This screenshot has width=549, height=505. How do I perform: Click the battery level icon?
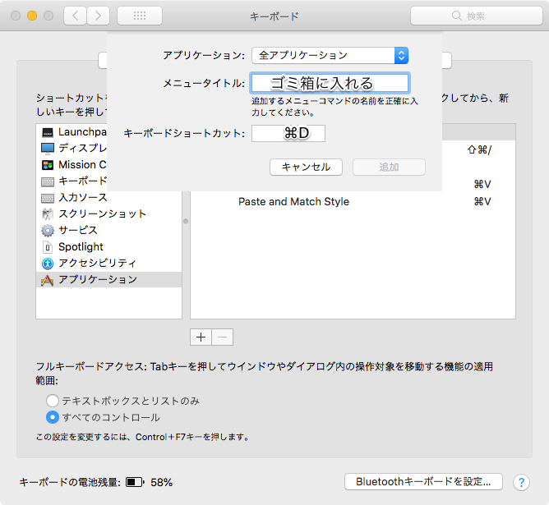135,482
